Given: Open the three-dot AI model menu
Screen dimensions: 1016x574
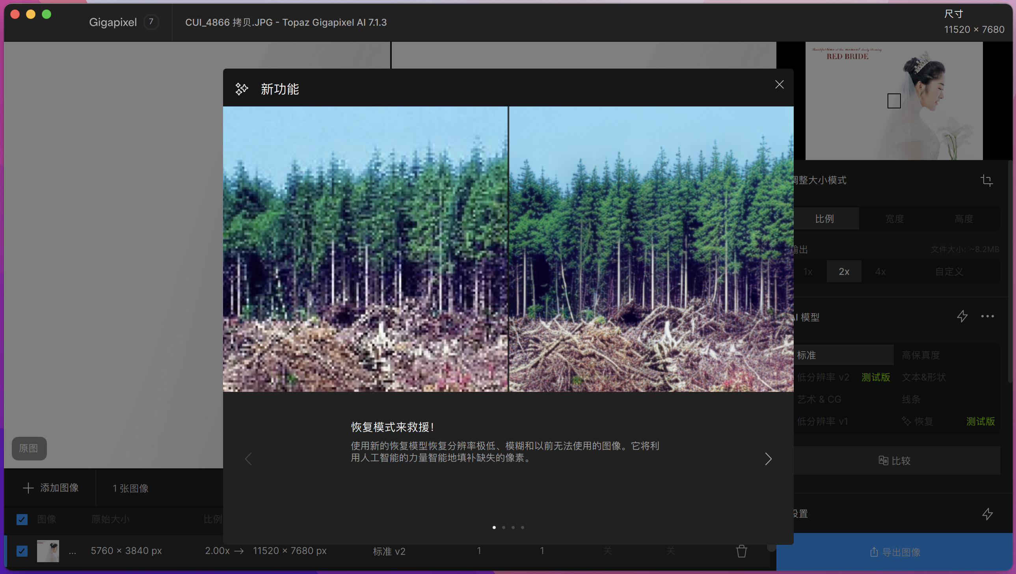Looking at the screenshot, I should [x=987, y=316].
